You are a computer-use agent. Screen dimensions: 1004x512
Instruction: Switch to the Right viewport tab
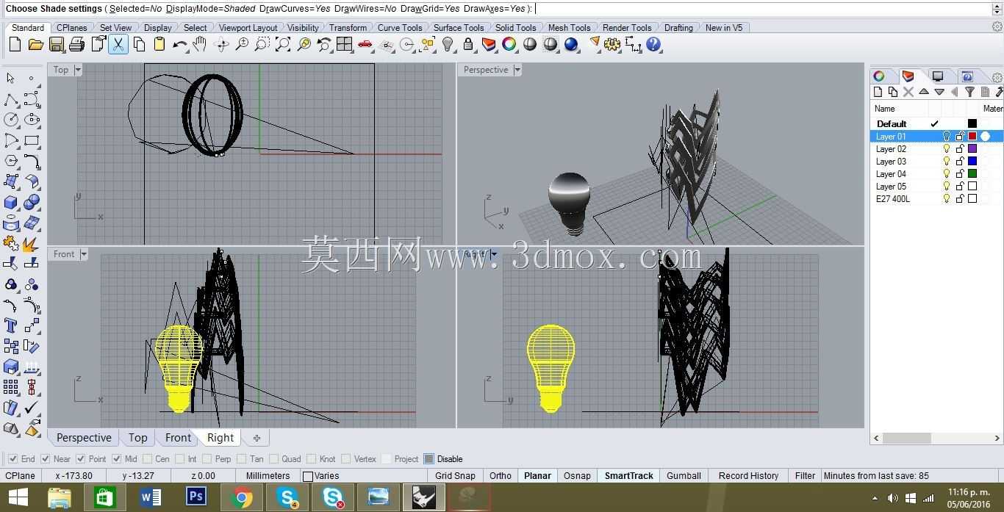220,438
